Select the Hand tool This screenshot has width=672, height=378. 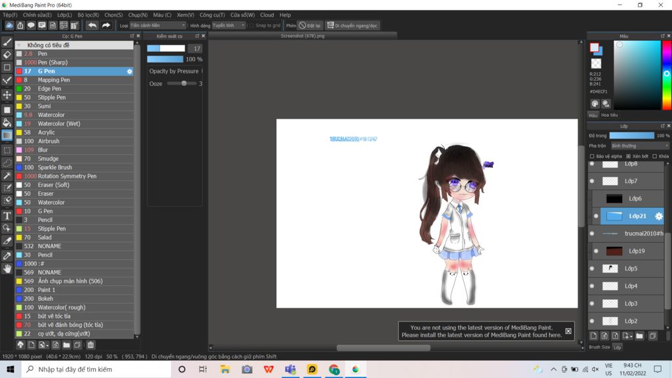point(7,268)
